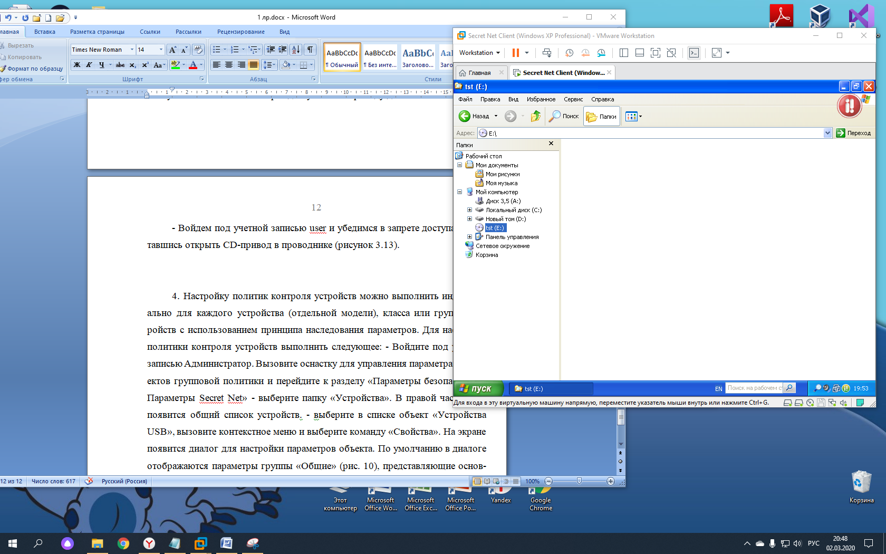The width and height of the screenshot is (886, 554).
Task: Open the Вставка ribbon tab
Action: (x=45, y=32)
